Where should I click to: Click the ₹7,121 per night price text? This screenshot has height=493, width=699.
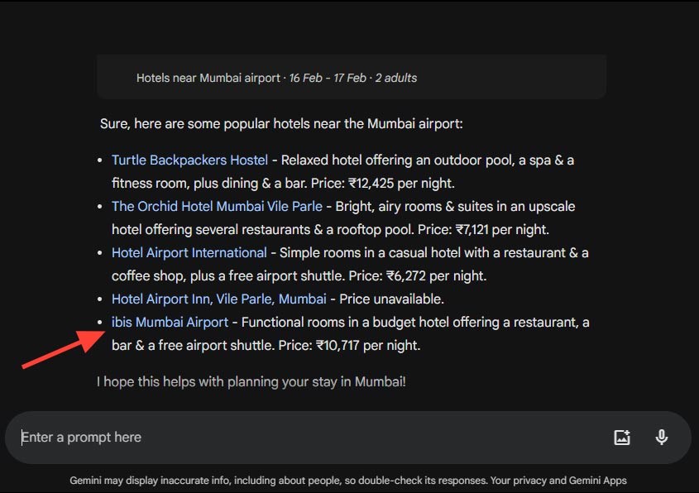tap(502, 230)
